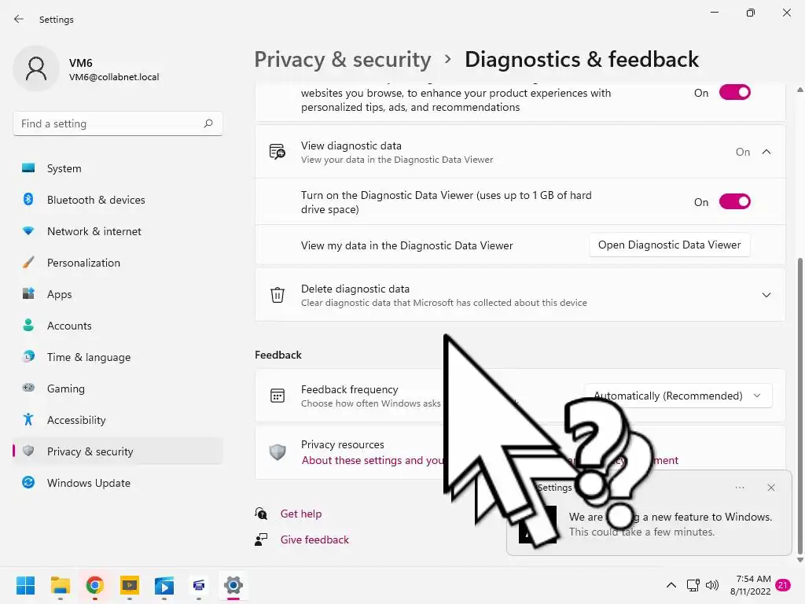
Task: Open the clock and date flyout
Action: coord(751,585)
